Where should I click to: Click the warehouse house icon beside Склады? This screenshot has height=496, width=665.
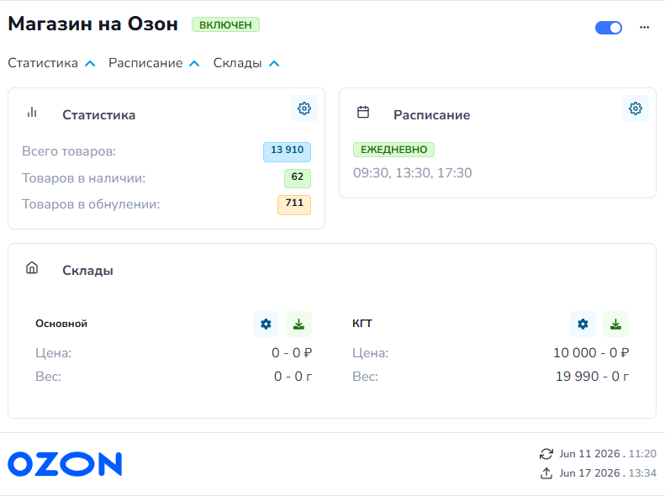pyautogui.click(x=32, y=267)
